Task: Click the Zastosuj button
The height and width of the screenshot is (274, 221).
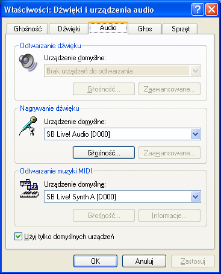Action: coord(193,261)
